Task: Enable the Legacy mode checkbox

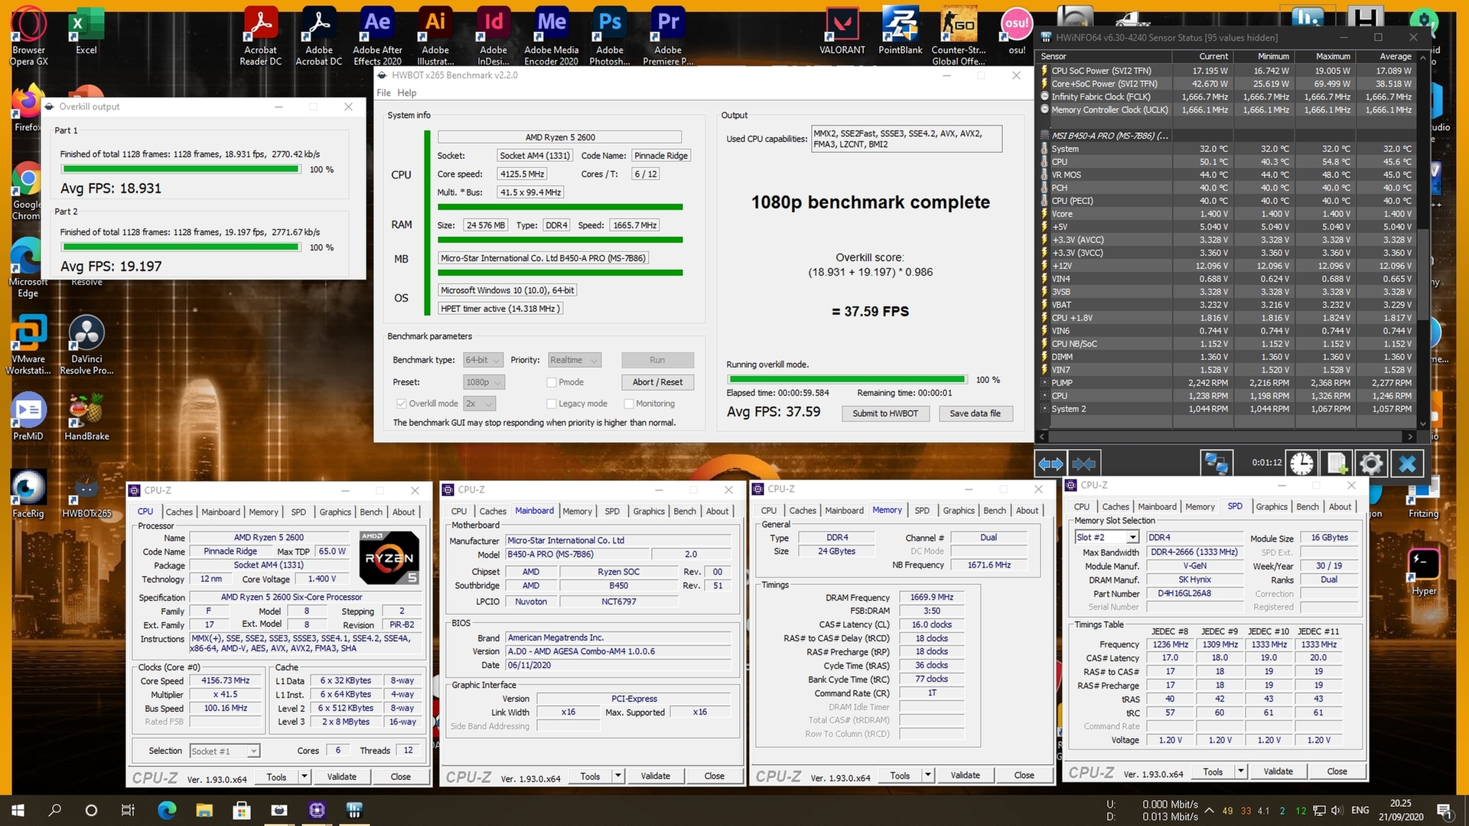Action: pyautogui.click(x=552, y=404)
